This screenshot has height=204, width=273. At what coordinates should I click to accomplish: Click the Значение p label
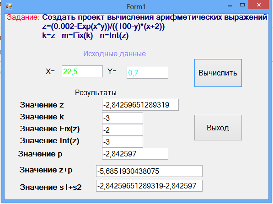[40, 154]
